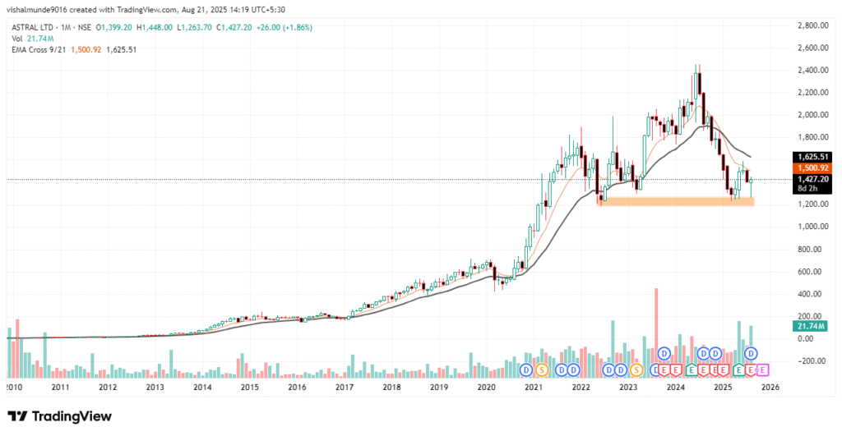Click the orange 1,500.92 tag on the price axis
The width and height of the screenshot is (842, 436).
pyautogui.click(x=812, y=168)
